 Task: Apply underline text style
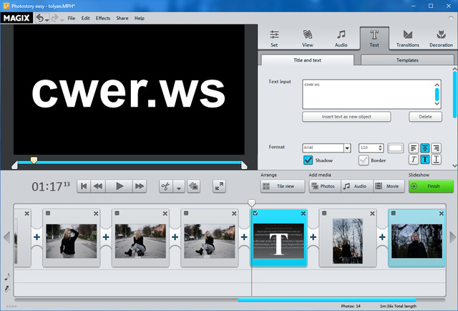[437, 160]
